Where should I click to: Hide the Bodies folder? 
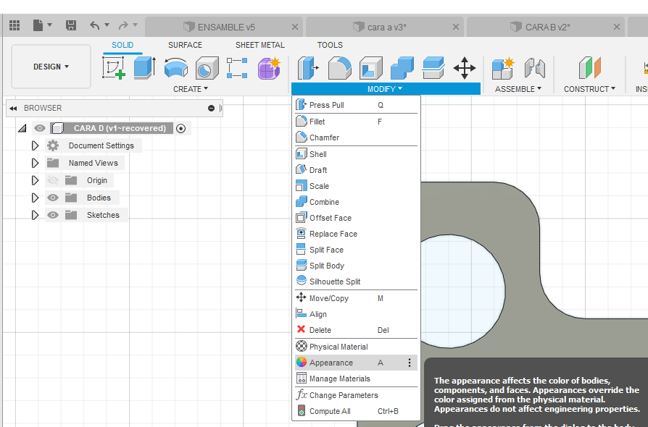click(x=53, y=198)
